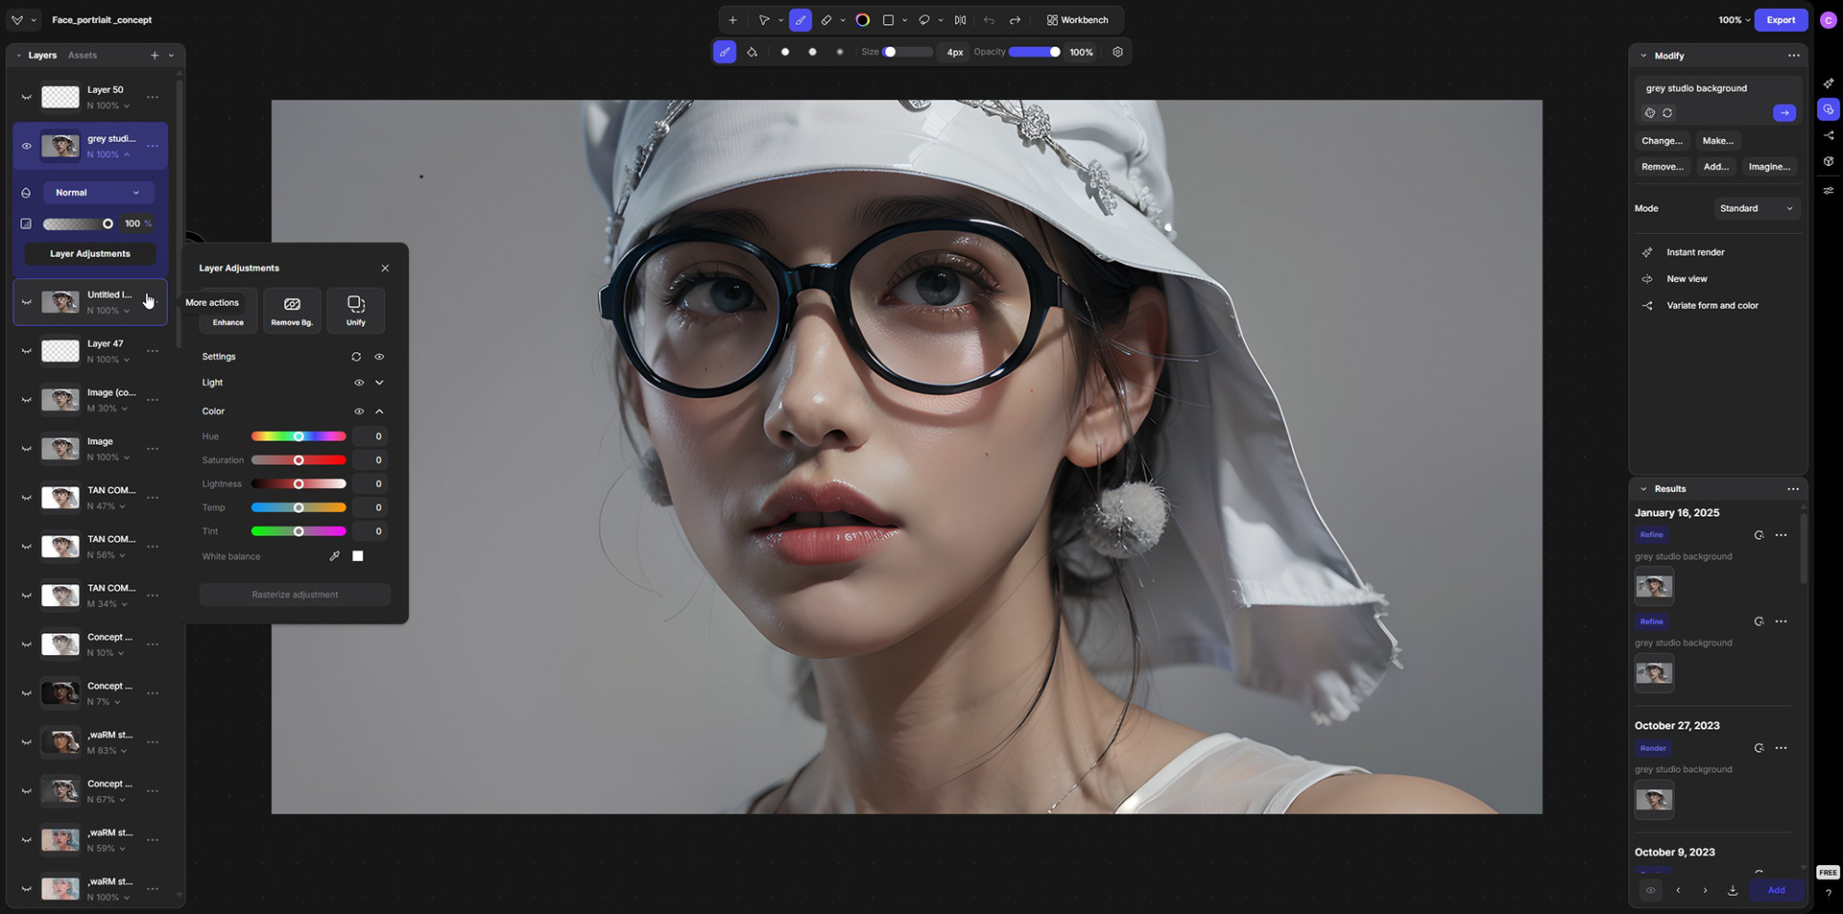This screenshot has height=914, width=1843.
Task: Click the Imagine... prompt chip
Action: pos(1769,167)
